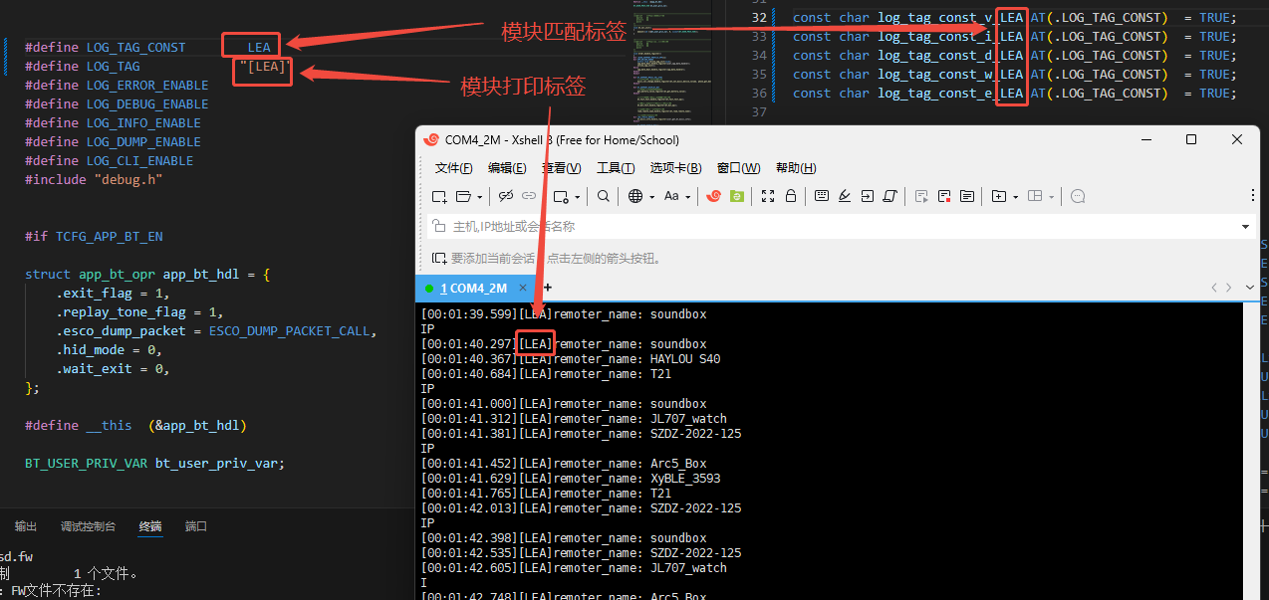Open the 选项卡(B) menu in Xshell
This screenshot has width=1269, height=600.
676,168
